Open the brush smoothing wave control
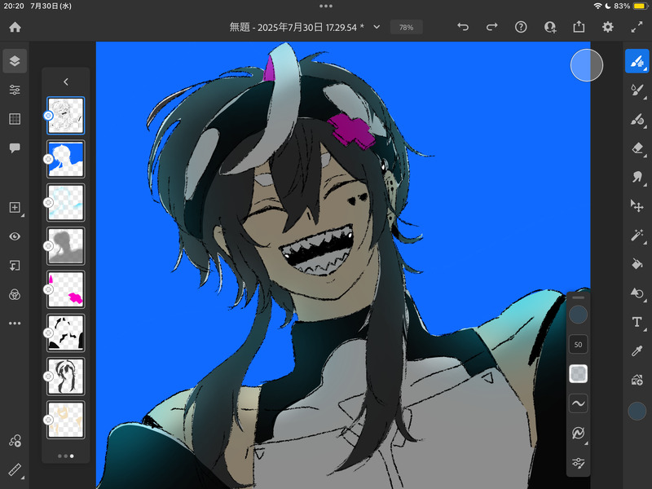652x489 pixels. coord(579,403)
